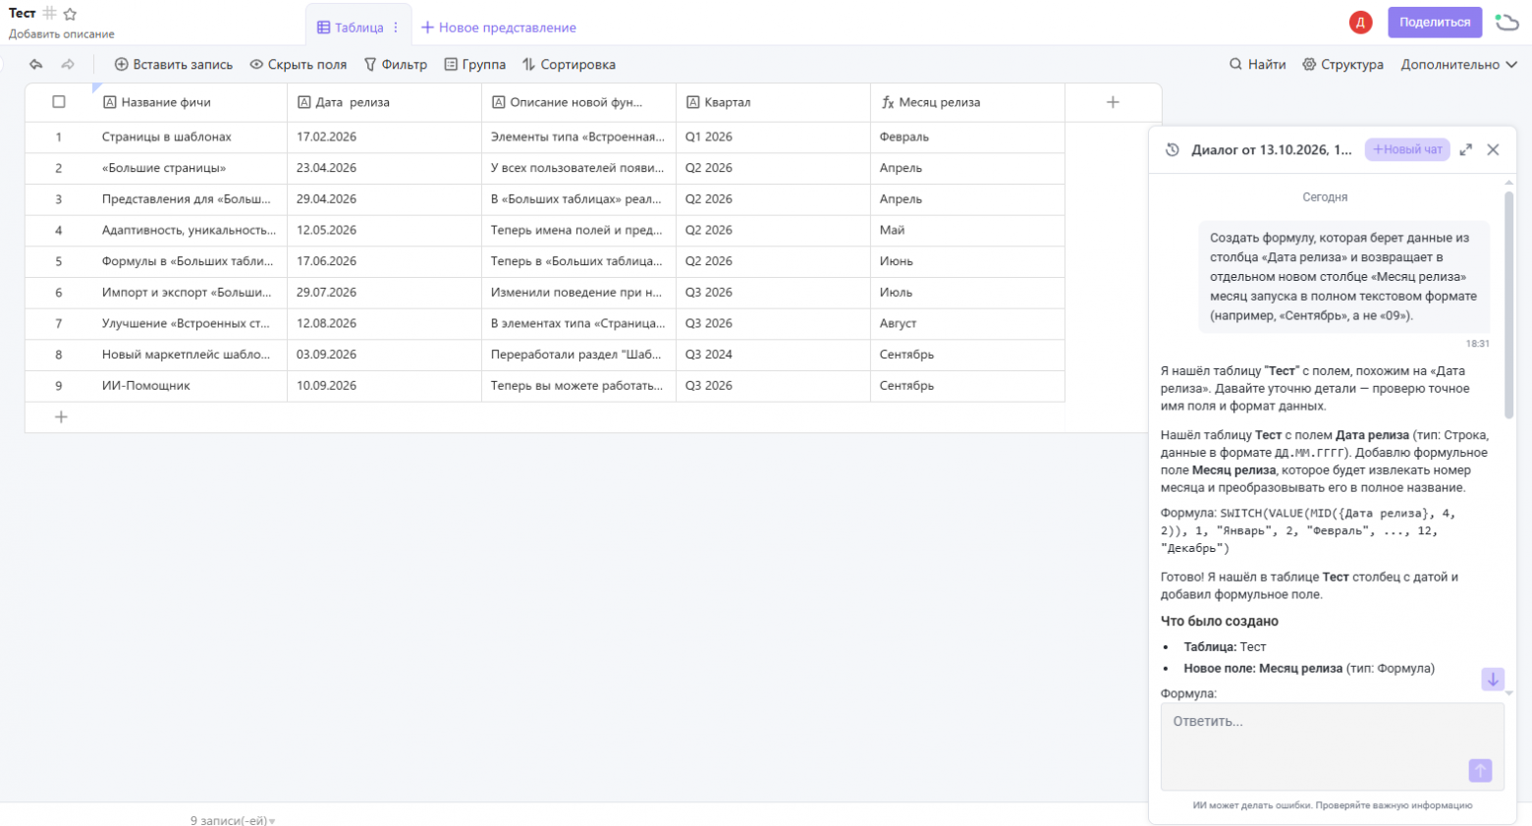1532x826 pixels.
Task: Click into the Ответить message field
Action: point(1333,746)
